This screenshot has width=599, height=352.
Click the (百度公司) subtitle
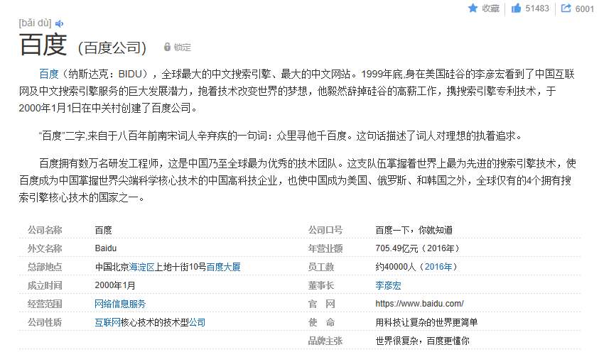point(112,48)
